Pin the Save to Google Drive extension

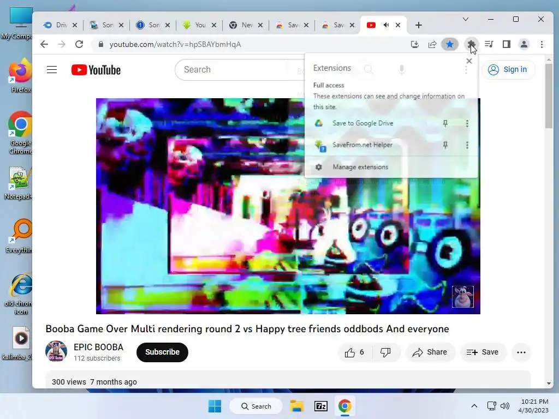pyautogui.click(x=445, y=123)
